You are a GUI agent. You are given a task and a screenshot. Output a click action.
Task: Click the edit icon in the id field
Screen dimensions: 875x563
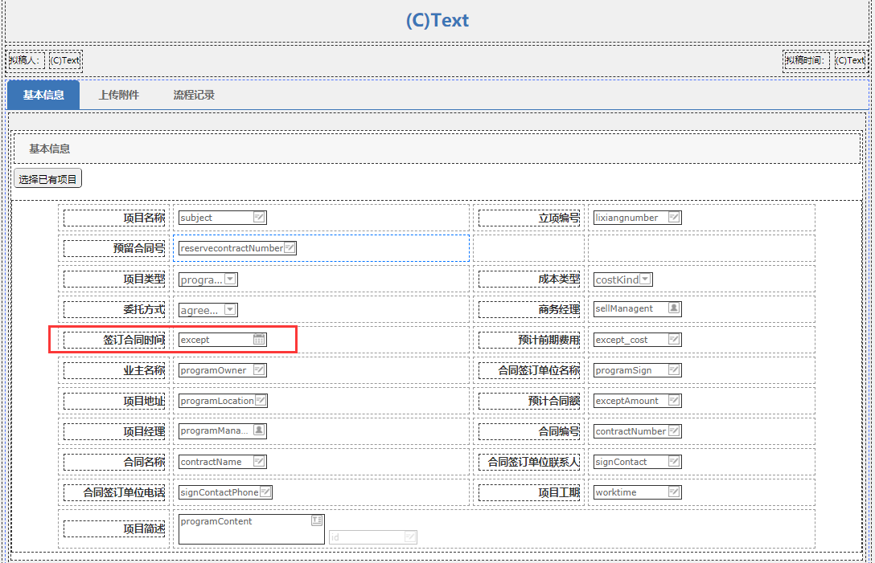coord(410,536)
